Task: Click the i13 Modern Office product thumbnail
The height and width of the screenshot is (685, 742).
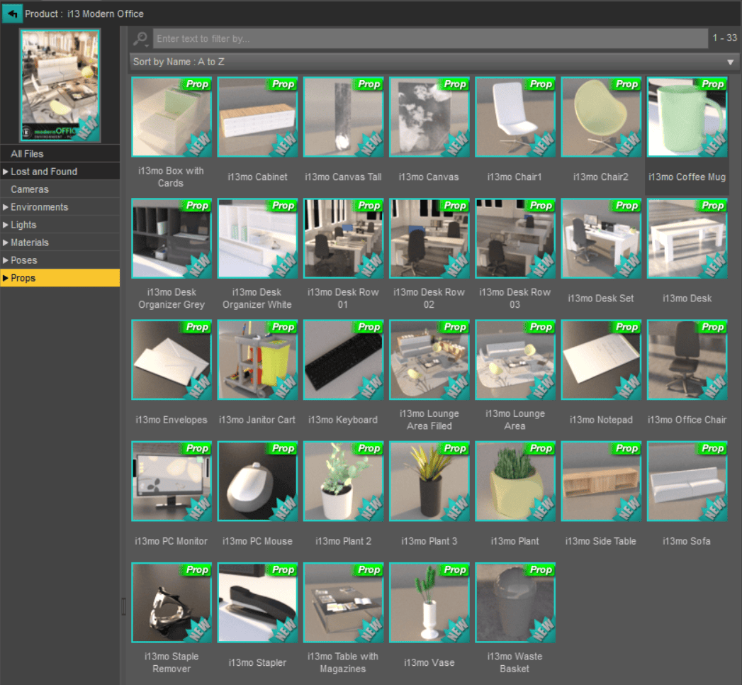Action: pos(60,83)
